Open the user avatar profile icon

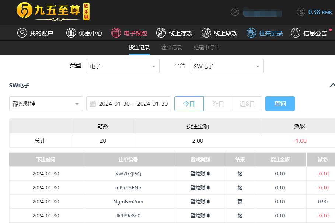(x=235, y=12)
